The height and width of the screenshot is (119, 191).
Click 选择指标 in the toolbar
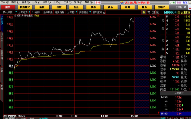[x=59, y=12]
